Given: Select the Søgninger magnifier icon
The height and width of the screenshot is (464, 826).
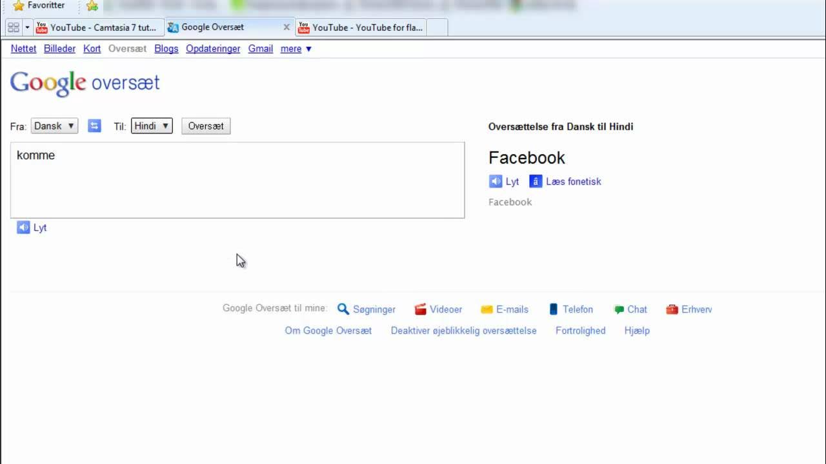Looking at the screenshot, I should [x=343, y=309].
